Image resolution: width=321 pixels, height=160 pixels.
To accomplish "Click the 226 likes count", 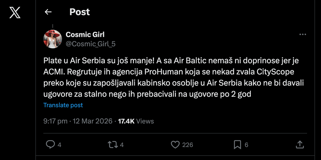I will (x=188, y=145).
